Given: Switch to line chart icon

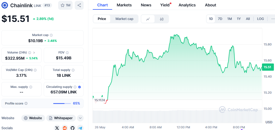Looking at the screenshot, I should coord(148,19).
